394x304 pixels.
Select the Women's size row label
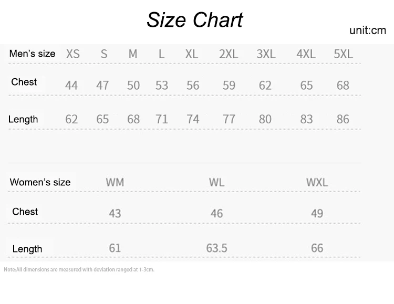40,182
